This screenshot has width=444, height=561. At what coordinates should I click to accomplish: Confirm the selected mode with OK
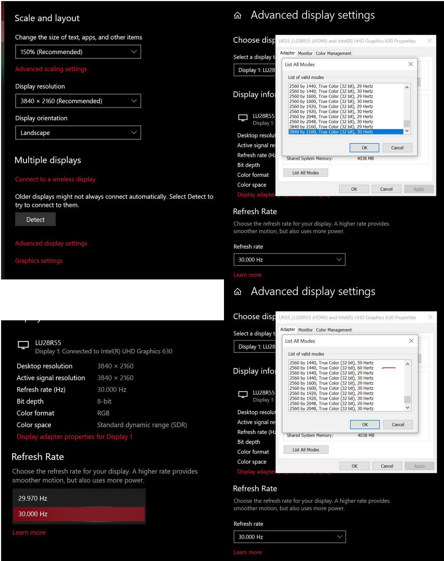click(x=364, y=147)
